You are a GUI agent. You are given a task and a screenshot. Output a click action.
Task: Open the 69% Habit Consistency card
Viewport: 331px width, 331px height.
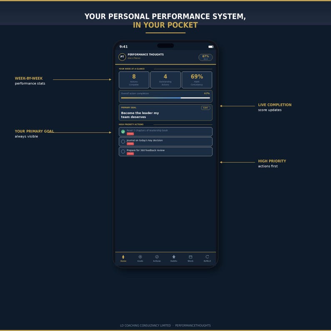click(x=197, y=80)
